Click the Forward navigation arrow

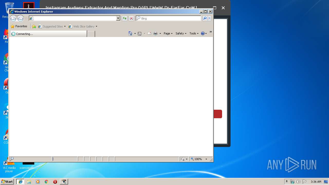pos(20,18)
